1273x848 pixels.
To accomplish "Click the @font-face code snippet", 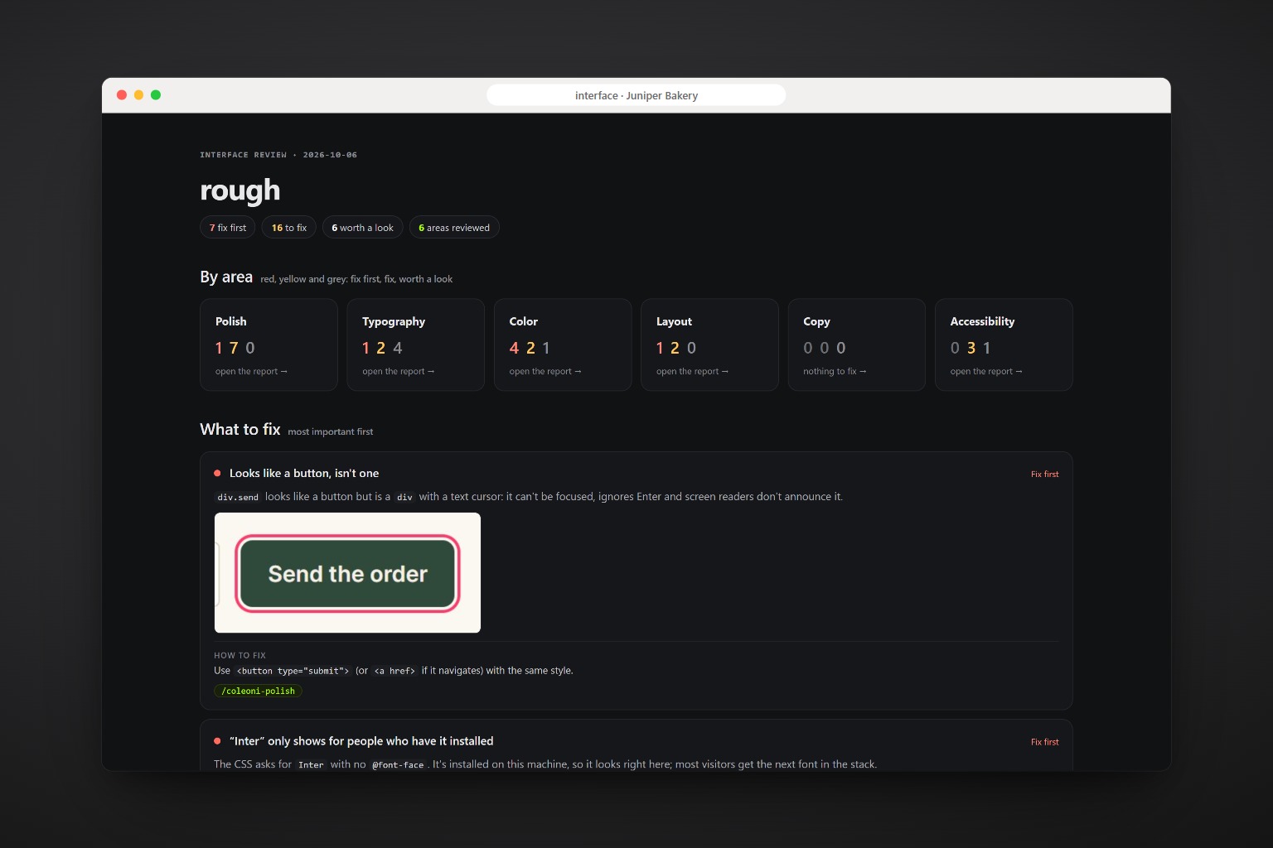I will point(398,765).
